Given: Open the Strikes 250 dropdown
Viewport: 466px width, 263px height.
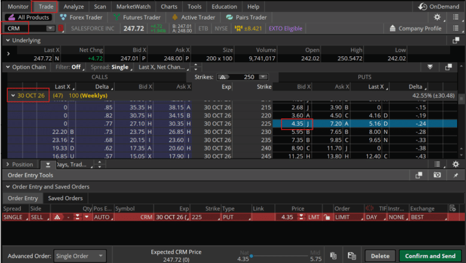Looking at the screenshot, I should (x=263, y=77).
